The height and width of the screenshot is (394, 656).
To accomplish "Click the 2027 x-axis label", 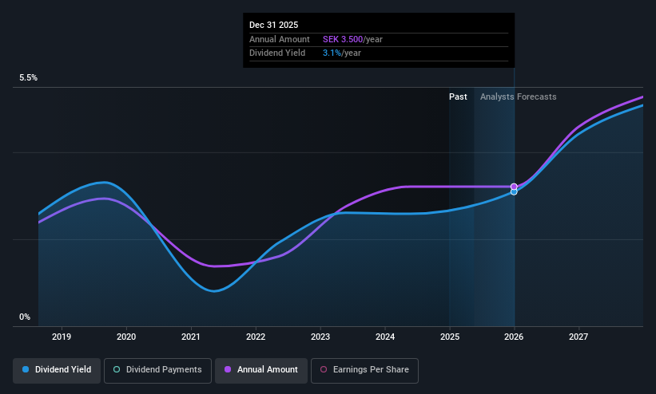I will tap(578, 337).
